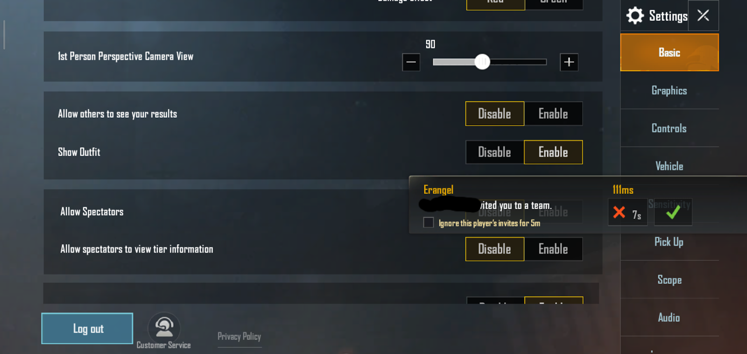Close the Settings panel with X

point(703,15)
